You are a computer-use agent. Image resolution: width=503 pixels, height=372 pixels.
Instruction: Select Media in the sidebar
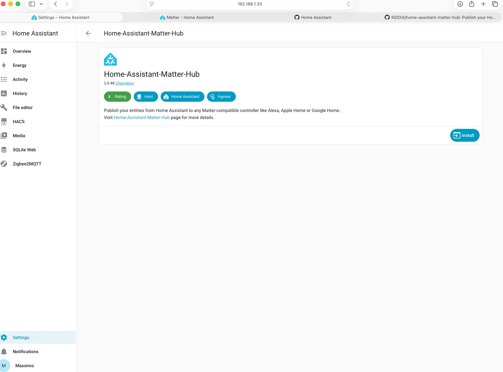(x=38, y=136)
